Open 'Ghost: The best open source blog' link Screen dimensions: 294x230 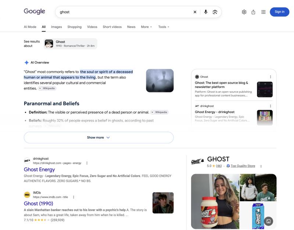(222, 85)
